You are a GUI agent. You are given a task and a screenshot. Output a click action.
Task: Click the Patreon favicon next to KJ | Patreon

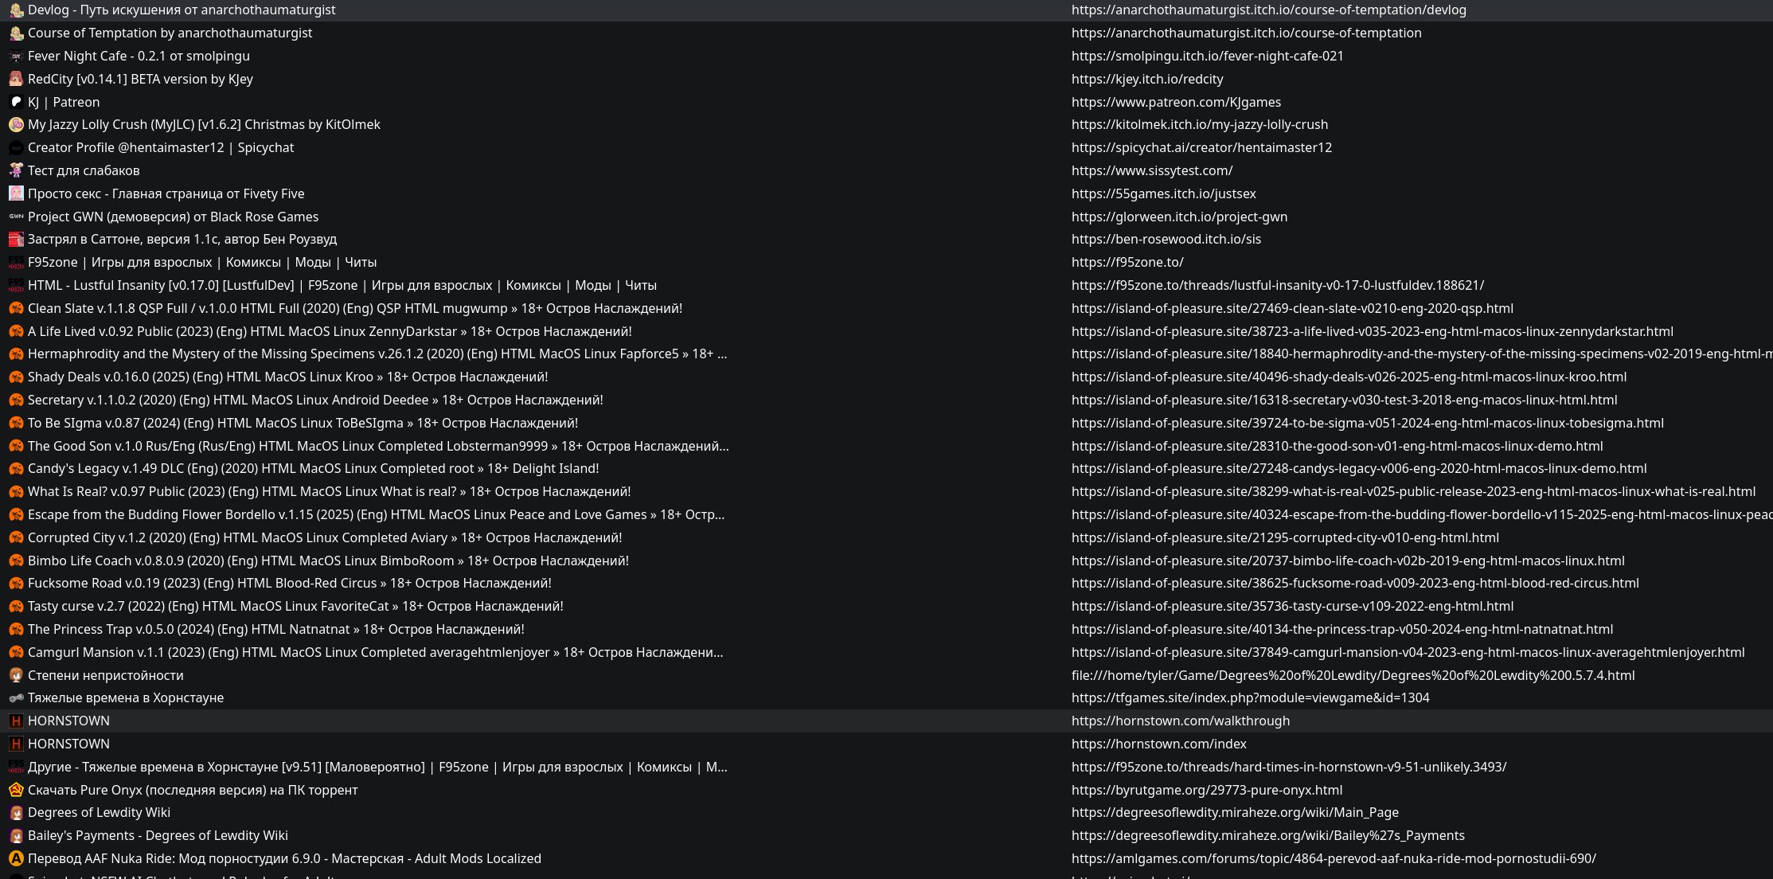(16, 102)
